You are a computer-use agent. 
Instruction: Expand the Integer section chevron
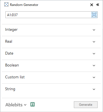point(94,30)
